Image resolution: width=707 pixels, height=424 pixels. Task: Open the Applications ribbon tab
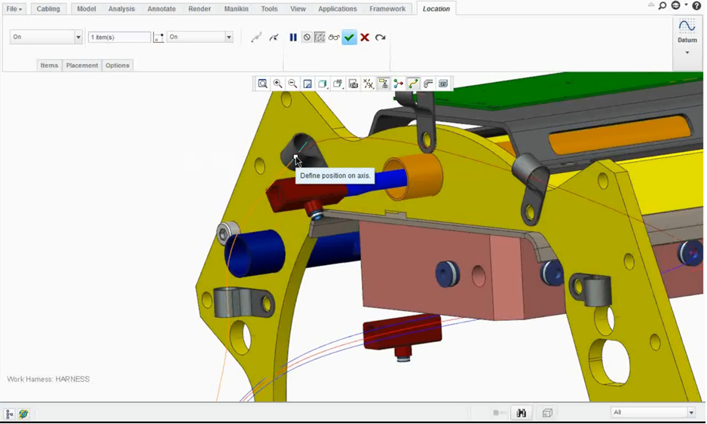pos(337,8)
